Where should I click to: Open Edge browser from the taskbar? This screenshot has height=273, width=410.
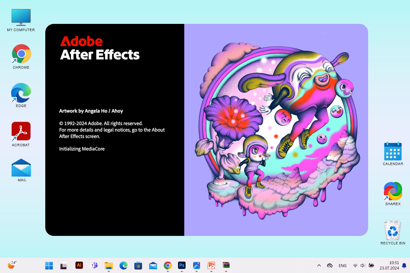click(x=123, y=265)
